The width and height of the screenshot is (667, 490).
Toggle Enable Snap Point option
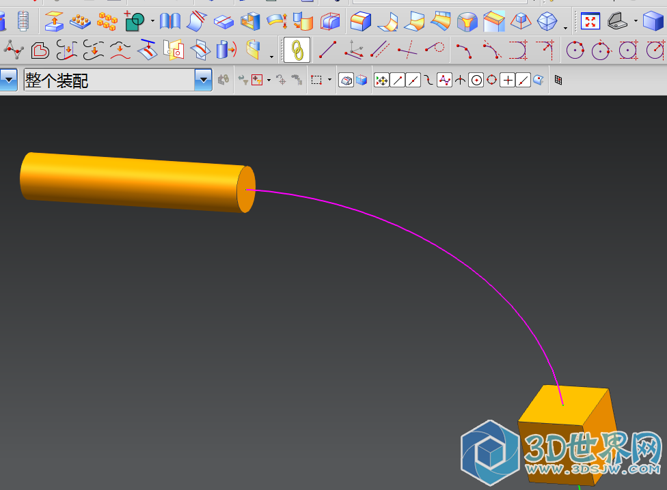(x=381, y=80)
